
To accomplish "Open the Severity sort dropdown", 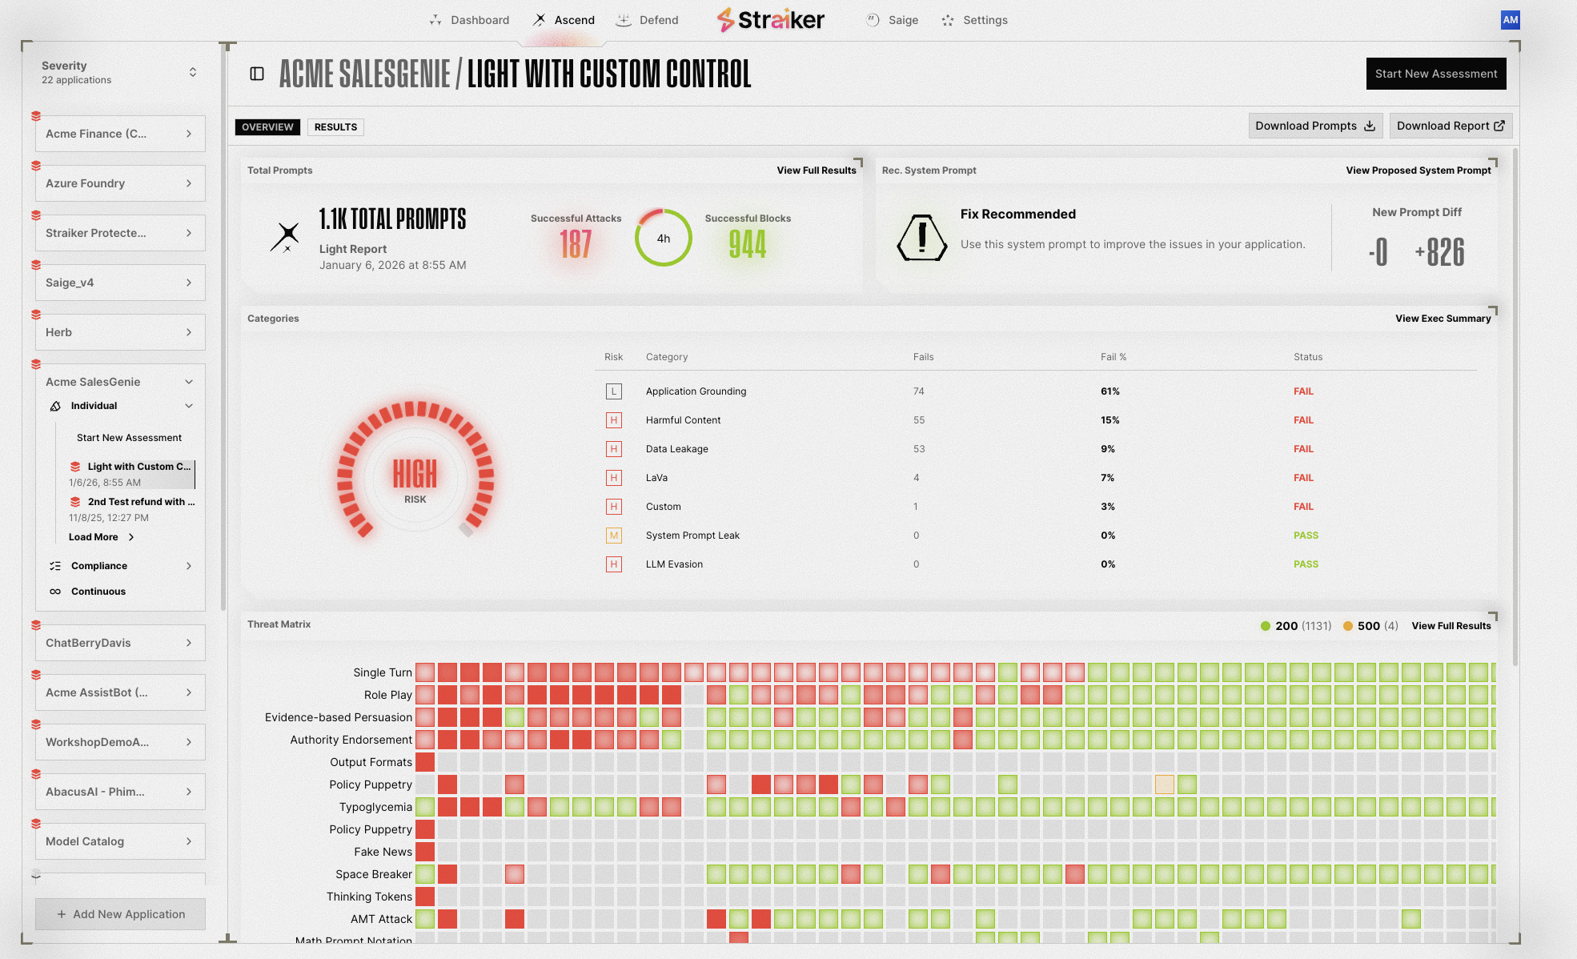I will coord(193,72).
